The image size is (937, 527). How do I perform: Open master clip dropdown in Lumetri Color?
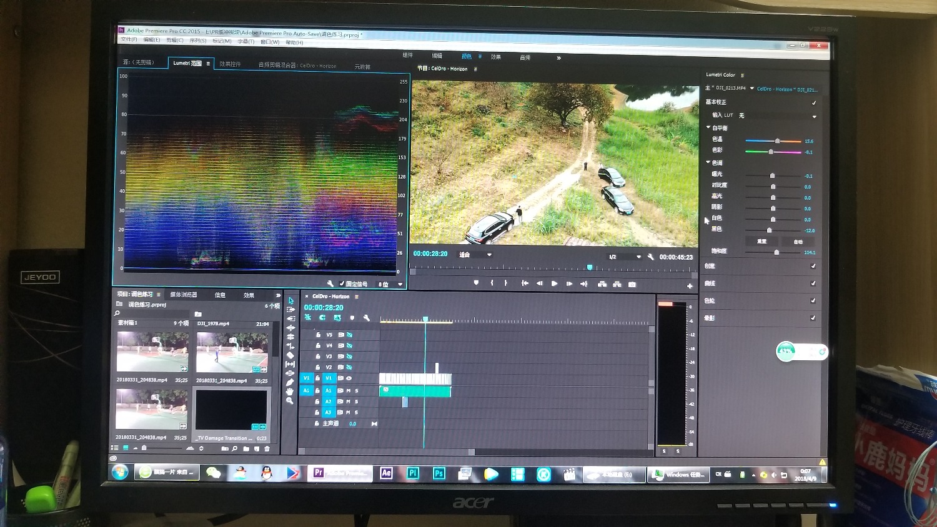coord(752,88)
